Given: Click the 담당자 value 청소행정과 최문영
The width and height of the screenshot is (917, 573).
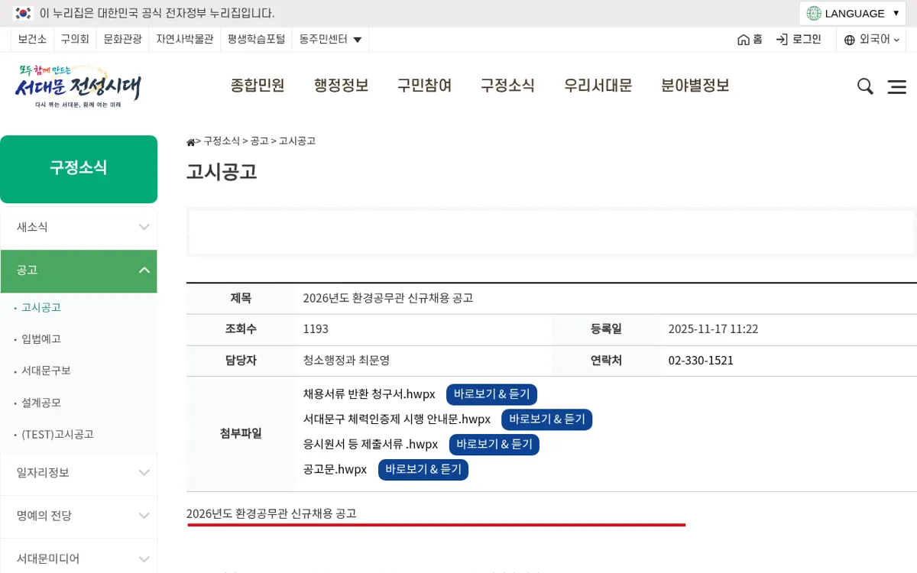Looking at the screenshot, I should coord(346,361).
